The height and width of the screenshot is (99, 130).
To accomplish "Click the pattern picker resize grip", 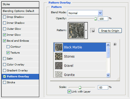I will click(x=118, y=79).
